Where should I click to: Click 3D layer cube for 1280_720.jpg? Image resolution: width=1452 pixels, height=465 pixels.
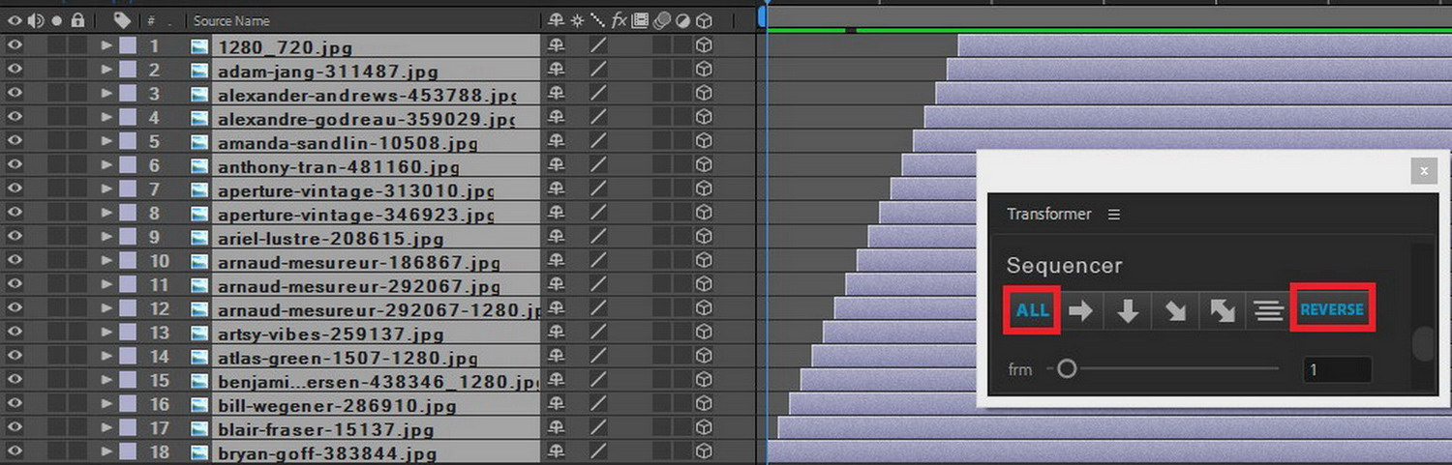[x=704, y=45]
